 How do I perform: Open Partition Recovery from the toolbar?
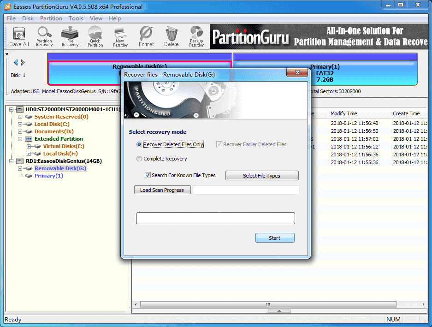coord(44,37)
